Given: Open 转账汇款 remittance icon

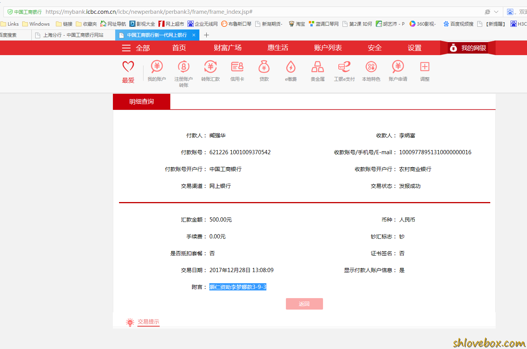Looking at the screenshot, I should tap(210, 67).
